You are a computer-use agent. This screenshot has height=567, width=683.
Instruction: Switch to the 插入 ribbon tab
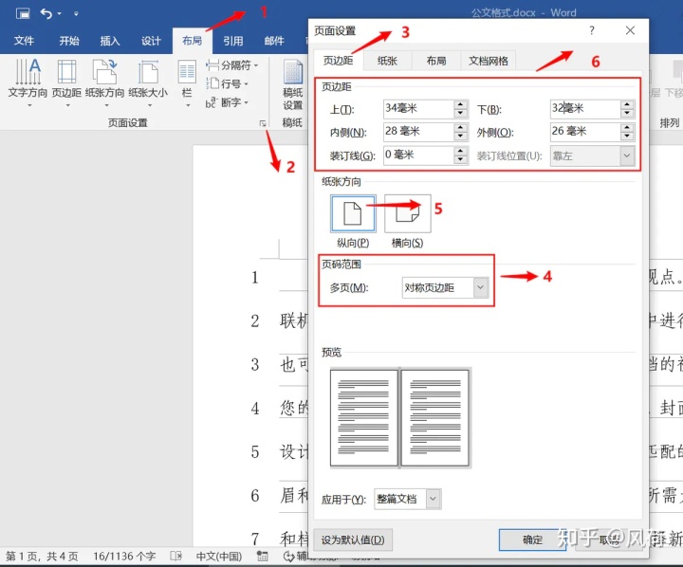110,41
